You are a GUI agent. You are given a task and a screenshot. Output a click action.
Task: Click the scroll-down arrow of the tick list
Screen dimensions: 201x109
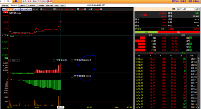[x=198, y=108]
